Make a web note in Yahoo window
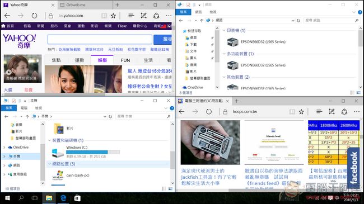The width and height of the screenshot is (364, 204). [144, 16]
